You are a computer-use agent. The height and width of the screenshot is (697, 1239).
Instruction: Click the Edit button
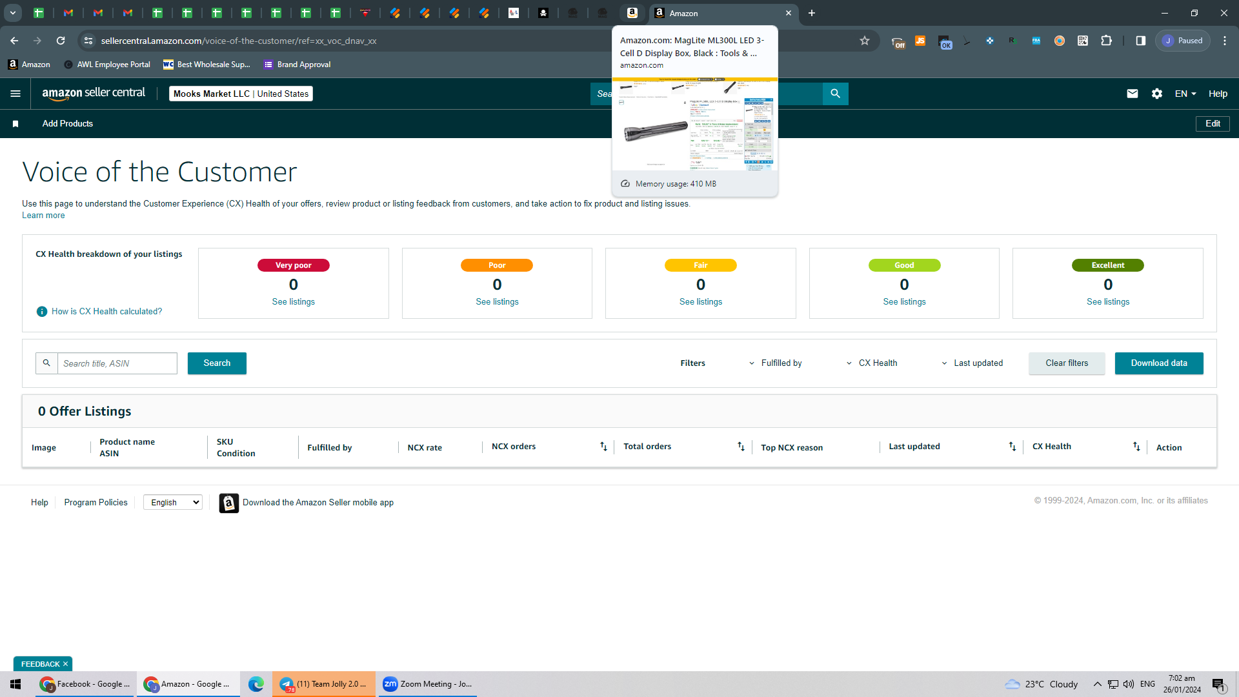tap(1213, 124)
